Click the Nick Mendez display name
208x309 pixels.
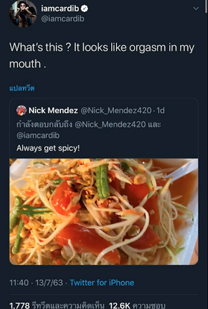click(53, 110)
